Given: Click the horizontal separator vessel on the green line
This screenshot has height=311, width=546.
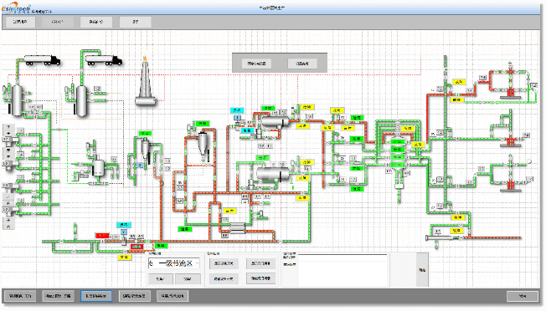Looking at the screenshot, I should 273,174.
